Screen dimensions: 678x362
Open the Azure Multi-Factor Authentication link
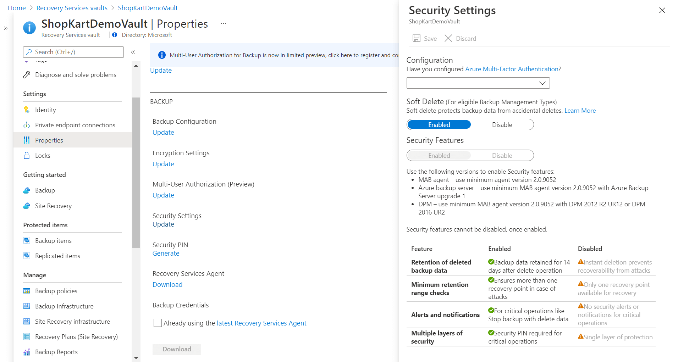point(512,69)
